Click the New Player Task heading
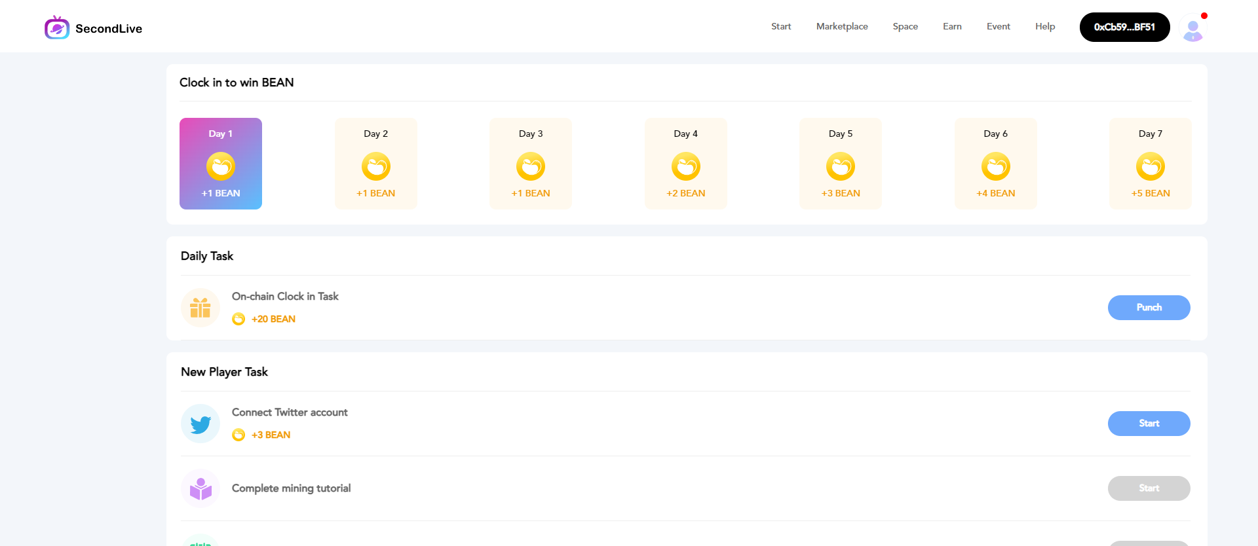This screenshot has height=546, width=1258. pos(224,372)
